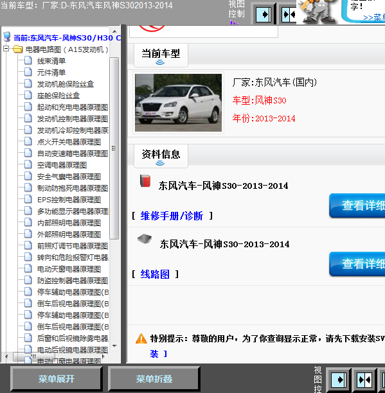Viewport: 385px width, 393px height.
Task: Click the 年份:2013-2014 red text
Action: click(x=264, y=118)
